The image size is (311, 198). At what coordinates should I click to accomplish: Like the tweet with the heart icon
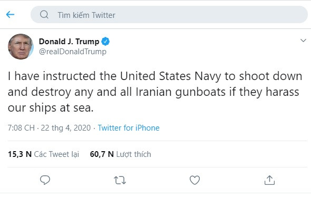pos(195,180)
